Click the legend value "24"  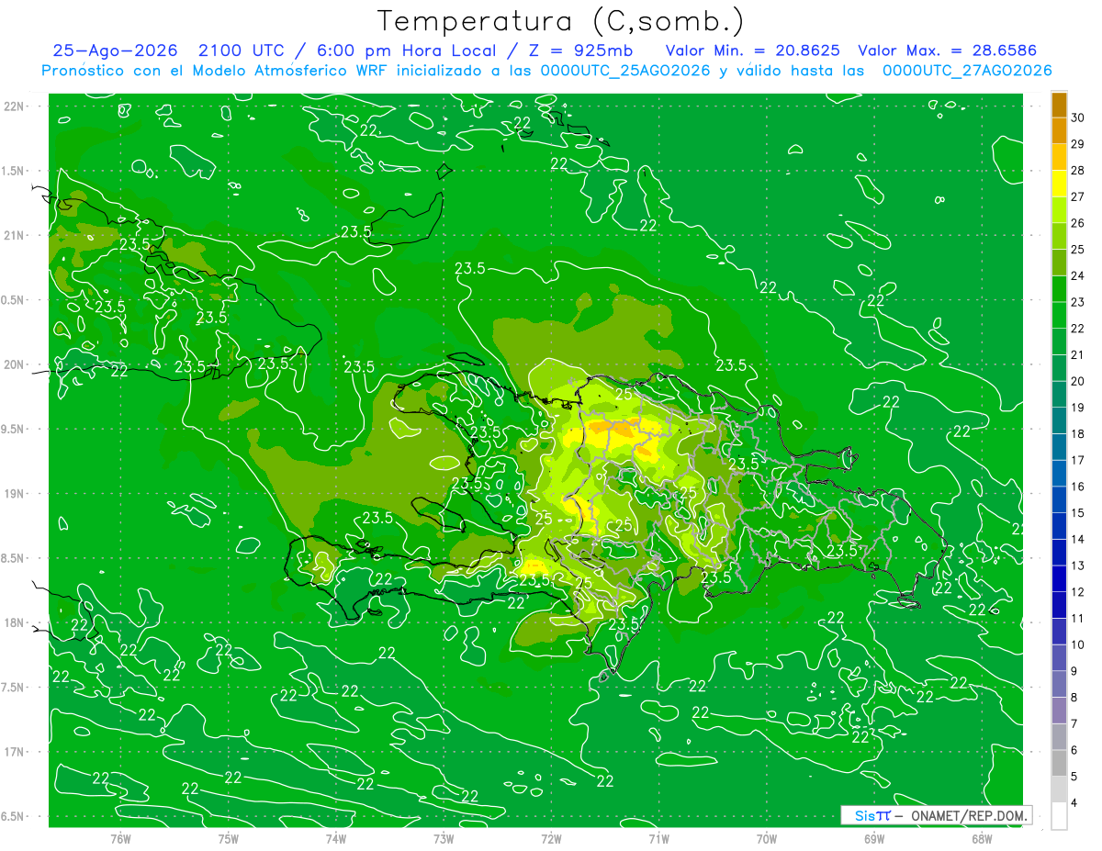click(1077, 275)
